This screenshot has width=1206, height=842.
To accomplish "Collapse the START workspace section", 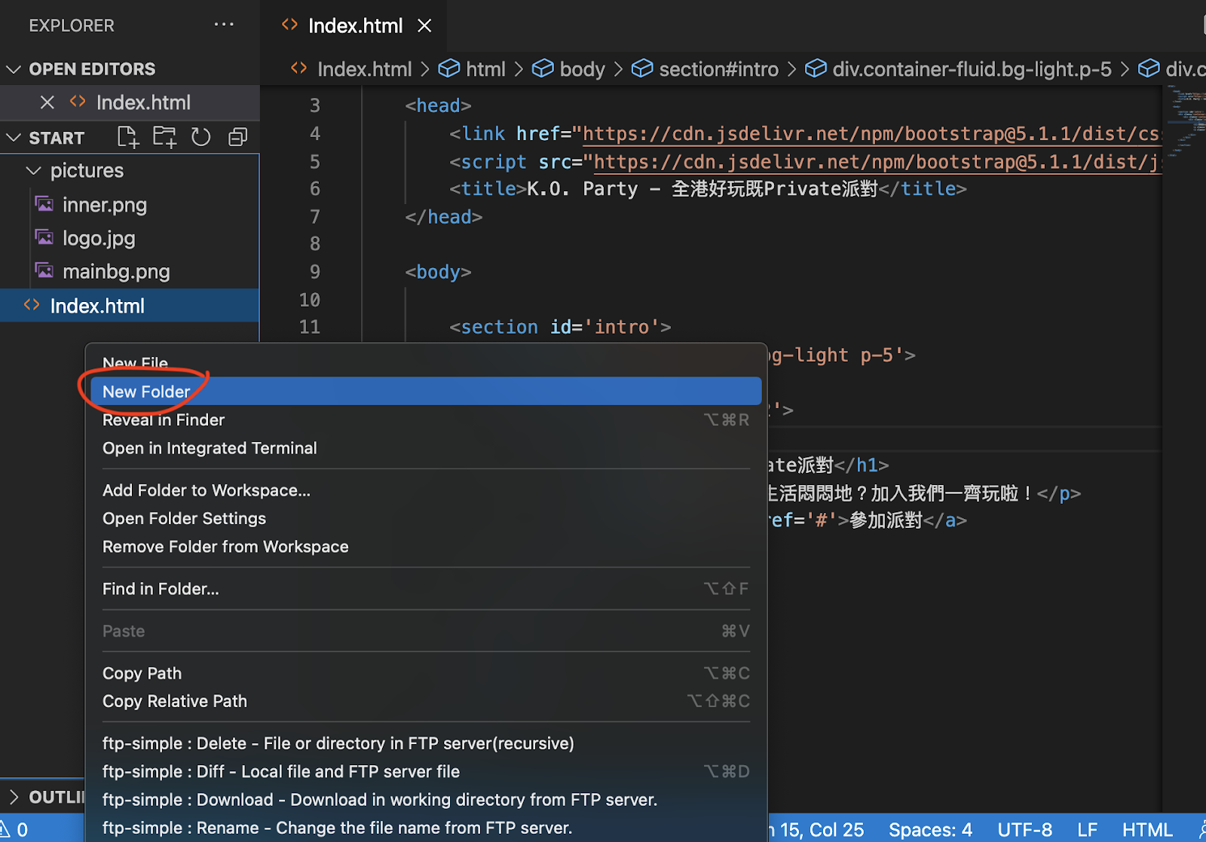I will pyautogui.click(x=13, y=138).
